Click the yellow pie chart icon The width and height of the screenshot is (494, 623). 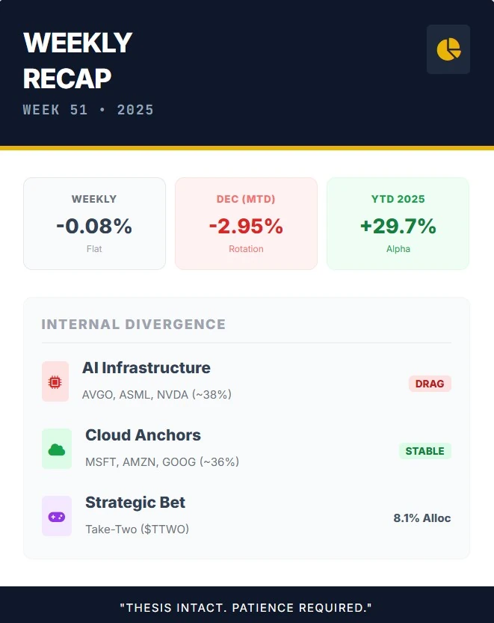(448, 49)
